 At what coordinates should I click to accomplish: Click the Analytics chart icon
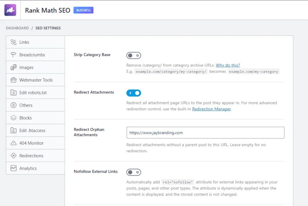(13, 168)
